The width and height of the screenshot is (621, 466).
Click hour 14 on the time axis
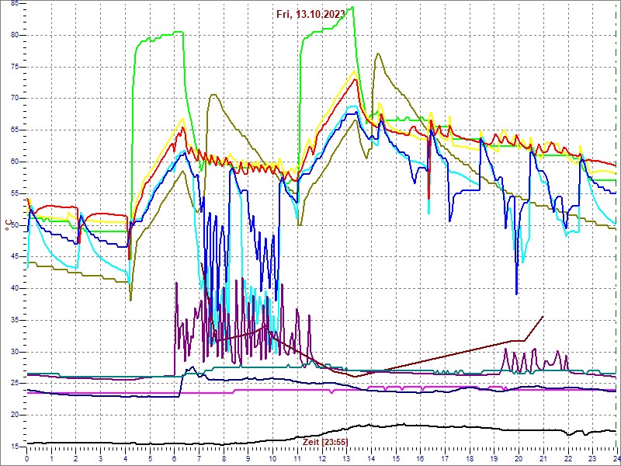(x=371, y=458)
